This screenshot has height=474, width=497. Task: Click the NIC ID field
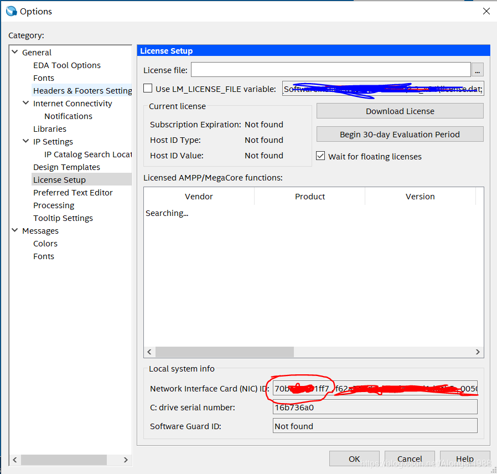click(375, 388)
